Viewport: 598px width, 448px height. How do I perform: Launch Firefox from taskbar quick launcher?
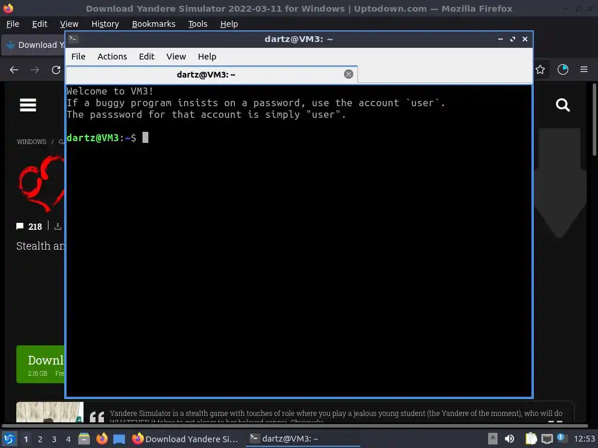pyautogui.click(x=102, y=439)
